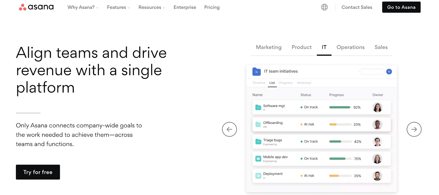Click the blue plus button in IT initiatives

389,72
